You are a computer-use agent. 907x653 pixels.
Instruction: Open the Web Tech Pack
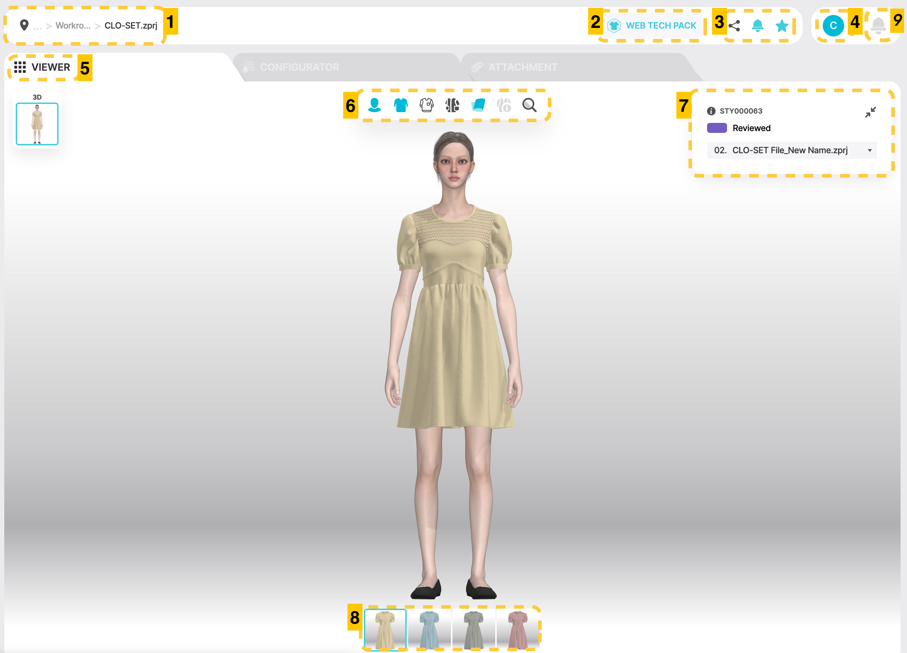652,25
